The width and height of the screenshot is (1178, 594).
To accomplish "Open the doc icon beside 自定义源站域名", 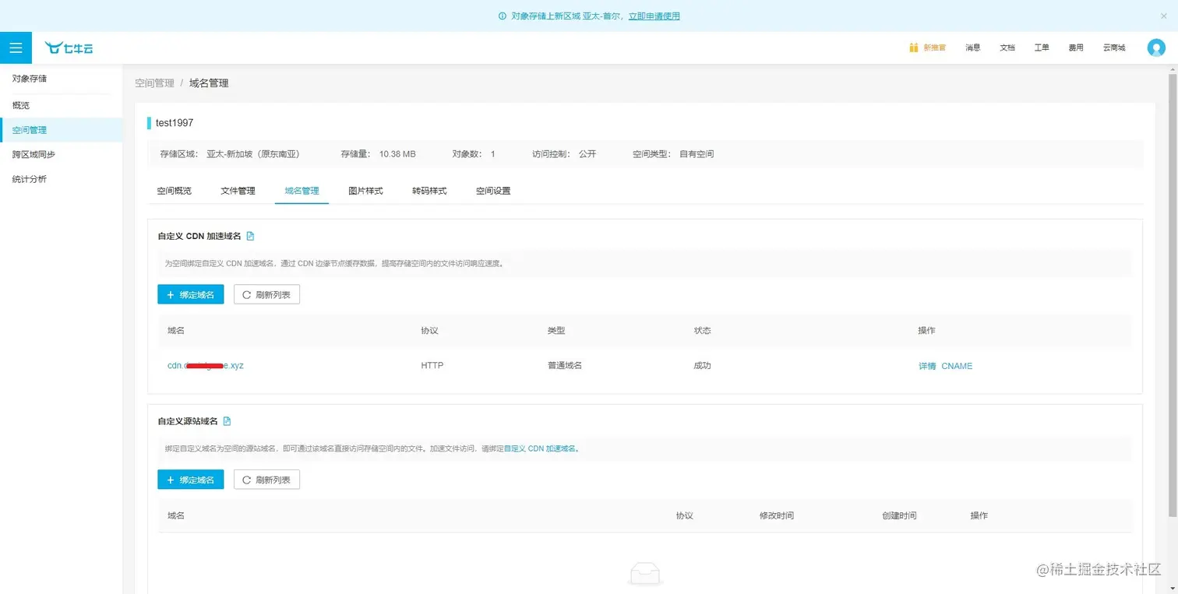I will point(227,421).
